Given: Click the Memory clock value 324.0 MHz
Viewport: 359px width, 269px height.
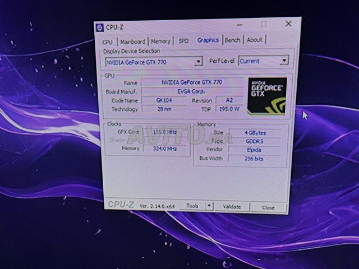Looking at the screenshot, I should point(165,149).
